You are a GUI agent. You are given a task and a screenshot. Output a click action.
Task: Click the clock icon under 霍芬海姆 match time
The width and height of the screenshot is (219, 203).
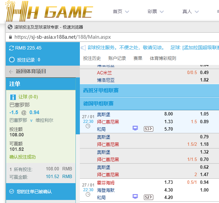[x=88, y=194]
